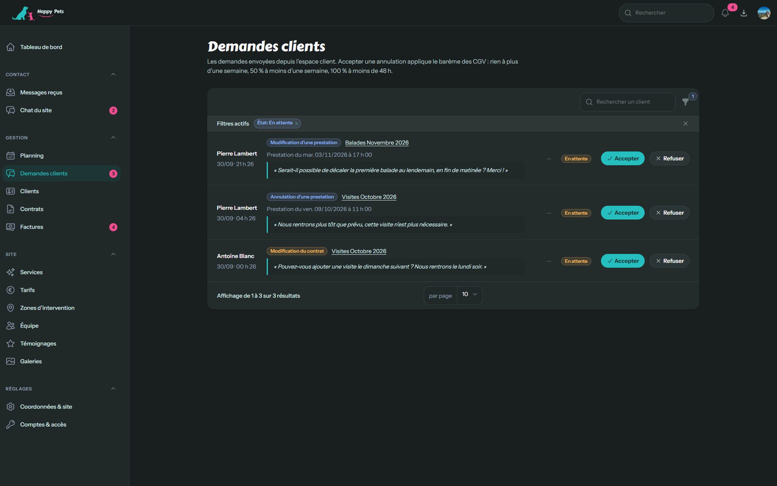Open the Contrats page
Screen dimensions: 777x486
[62, 209]
